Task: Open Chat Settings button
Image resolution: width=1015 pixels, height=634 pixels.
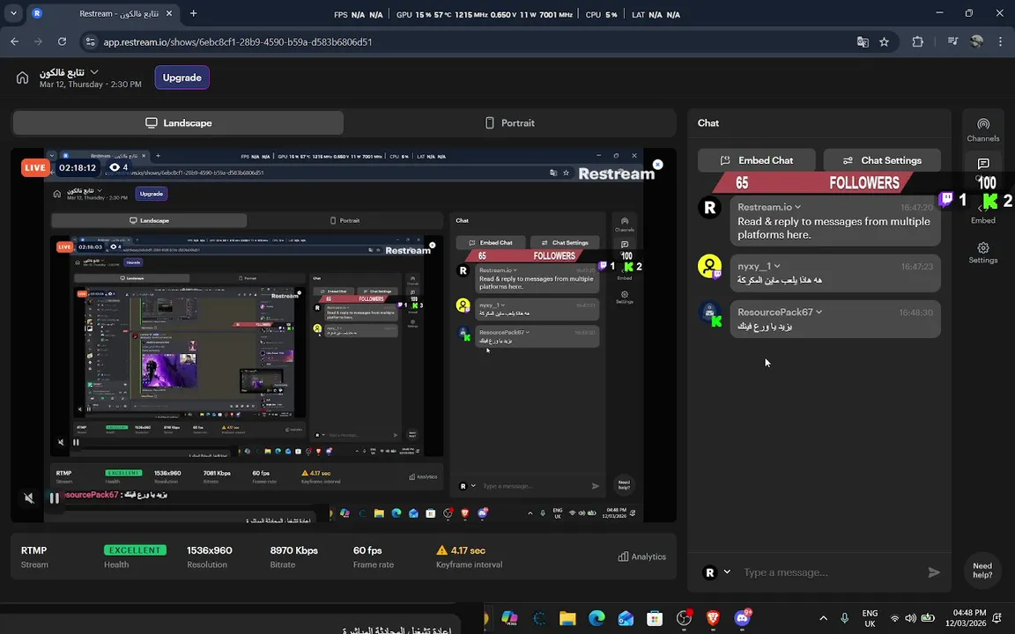Action: (882, 160)
